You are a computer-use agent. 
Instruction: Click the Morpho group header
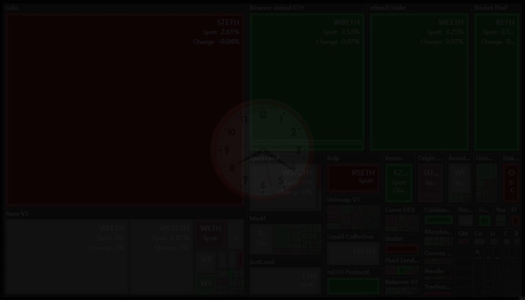[439, 232]
